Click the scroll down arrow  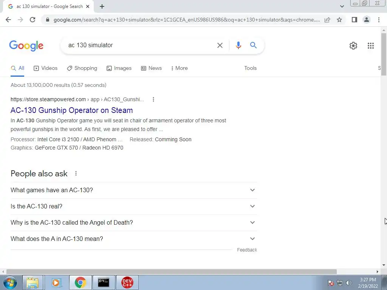[384, 265]
